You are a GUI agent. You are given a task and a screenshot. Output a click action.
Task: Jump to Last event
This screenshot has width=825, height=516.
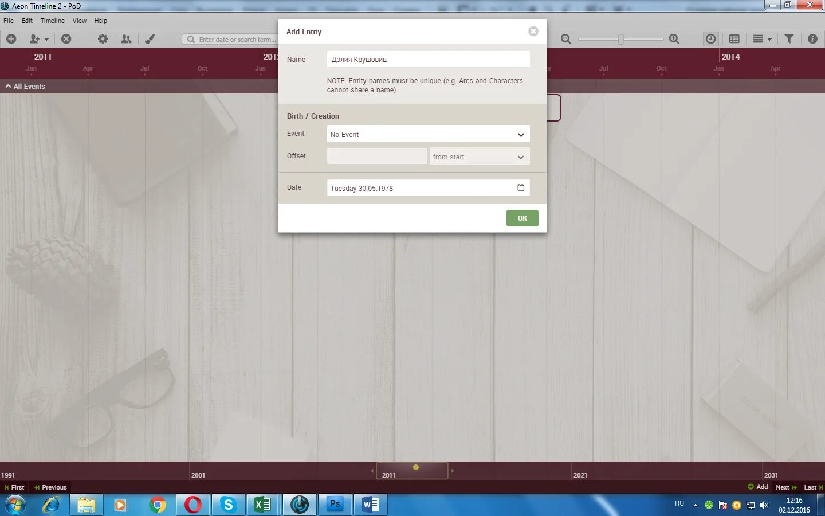pos(813,487)
